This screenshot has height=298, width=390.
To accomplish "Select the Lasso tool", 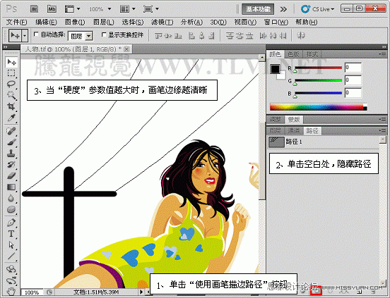I will click(11, 85).
